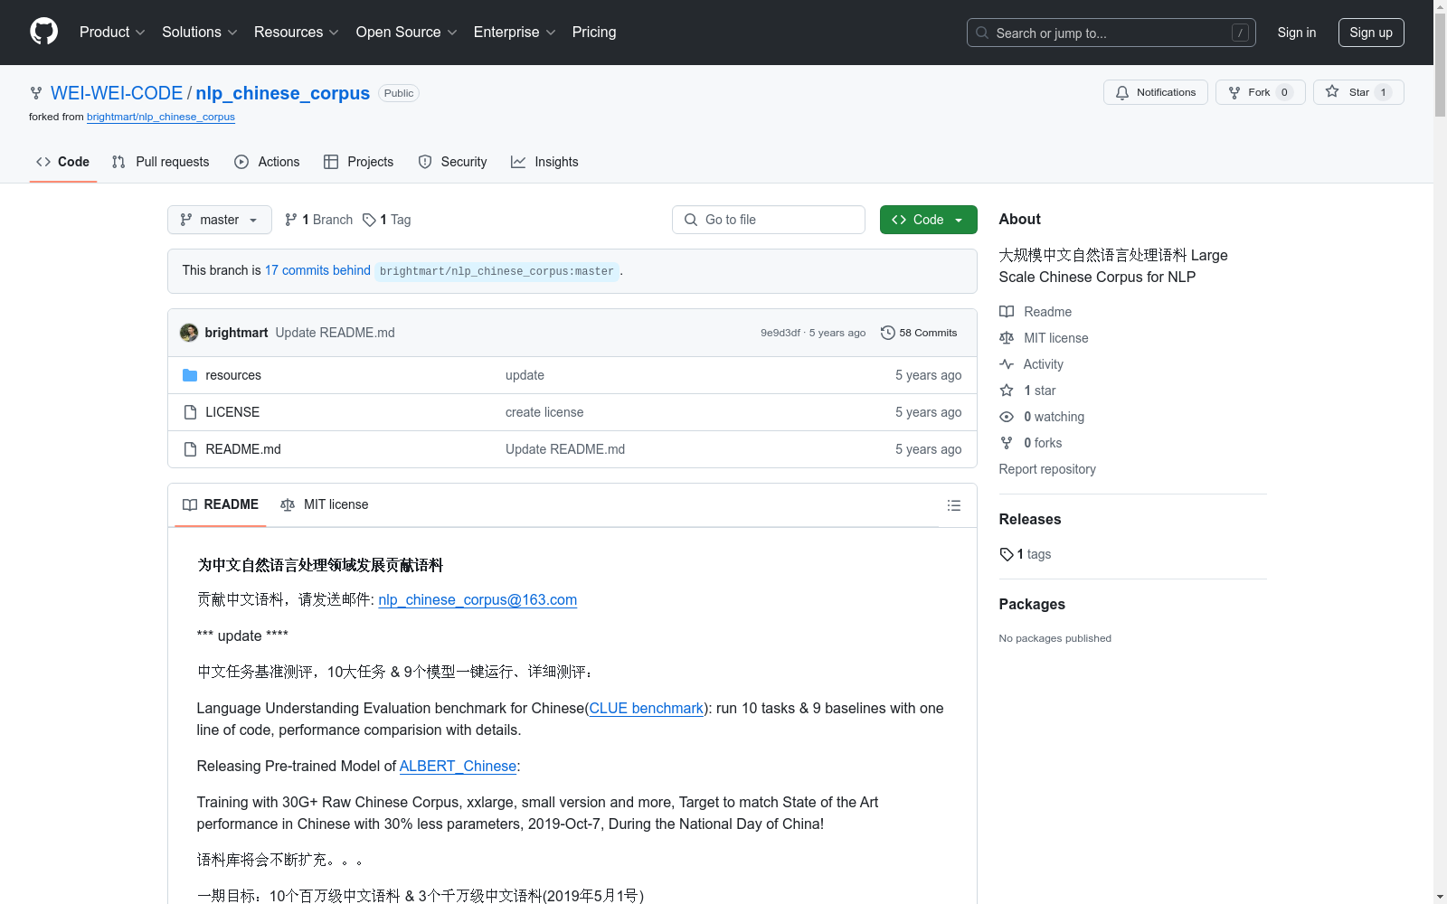Screen dimensions: 1447x904
Task: Fork this repository
Action: click(1259, 91)
